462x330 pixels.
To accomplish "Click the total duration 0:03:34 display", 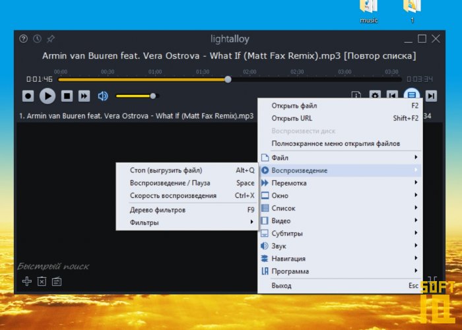I will click(420, 79).
